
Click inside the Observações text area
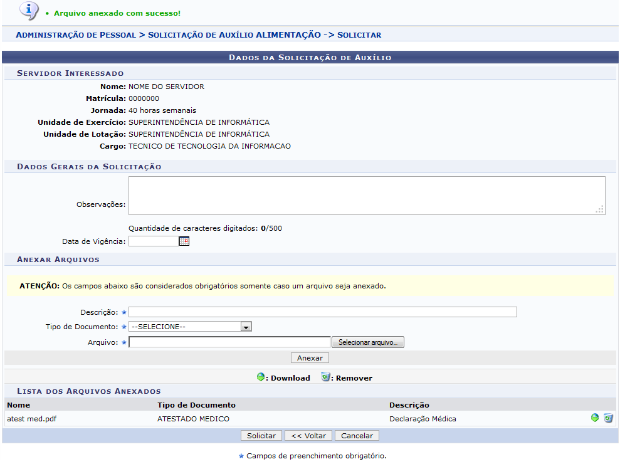point(366,196)
